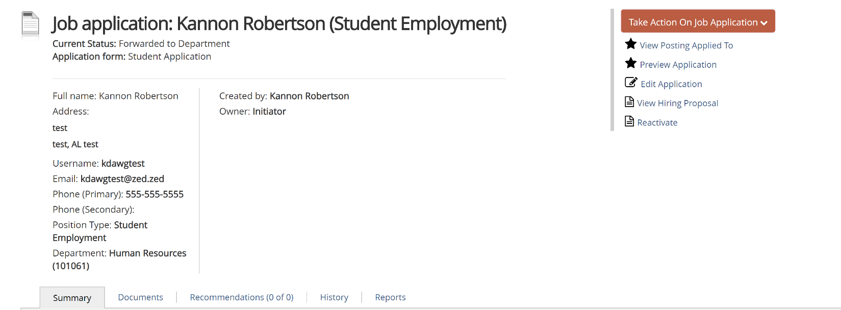Click the Created by name Kannon Robertson
The image size is (841, 310).
coord(309,96)
